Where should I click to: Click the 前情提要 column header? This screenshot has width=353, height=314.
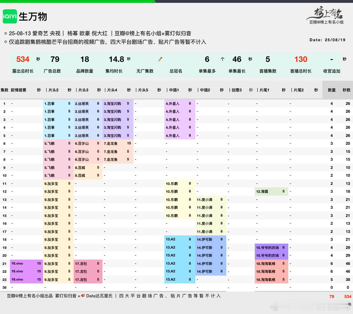[19, 90]
